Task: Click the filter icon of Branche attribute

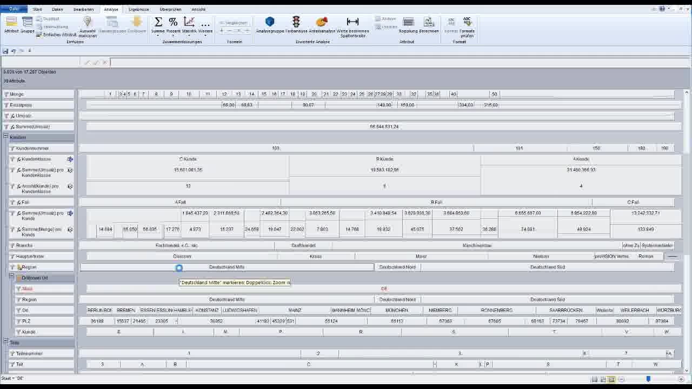Action: (x=12, y=246)
